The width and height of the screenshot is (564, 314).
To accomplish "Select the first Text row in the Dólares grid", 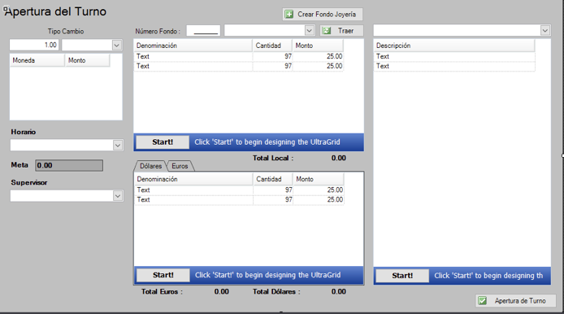I will point(239,190).
